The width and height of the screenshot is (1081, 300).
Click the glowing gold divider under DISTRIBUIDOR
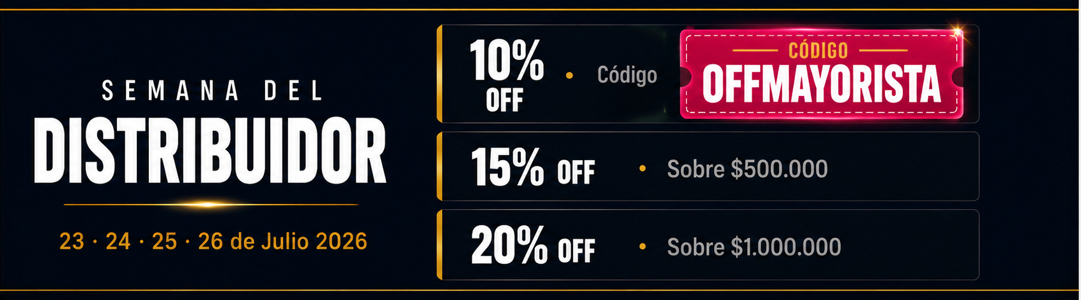coord(210,205)
